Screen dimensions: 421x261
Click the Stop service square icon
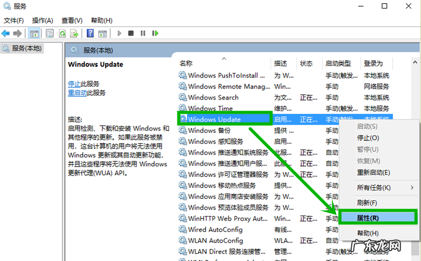click(x=131, y=33)
